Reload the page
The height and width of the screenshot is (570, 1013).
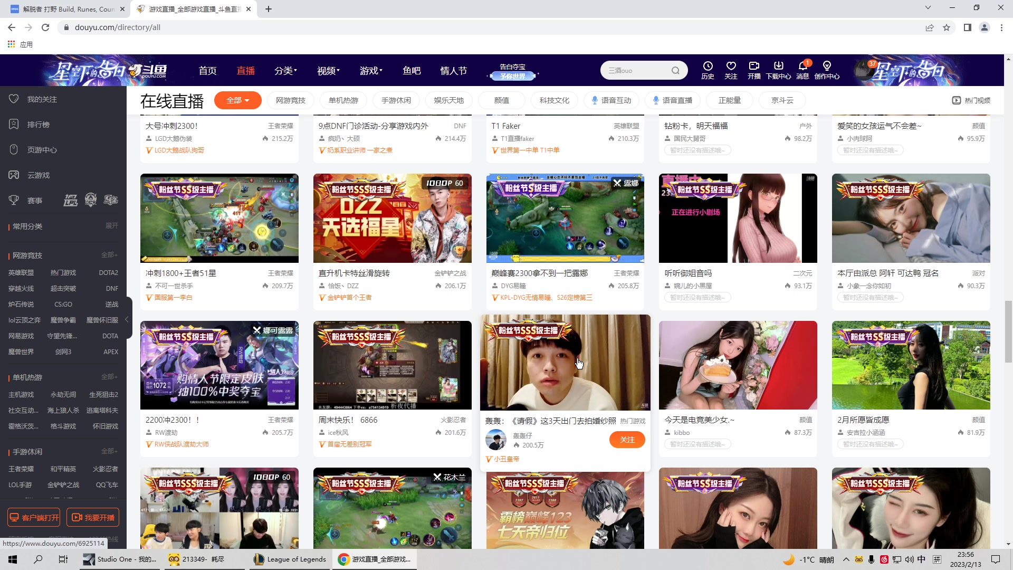click(x=45, y=27)
